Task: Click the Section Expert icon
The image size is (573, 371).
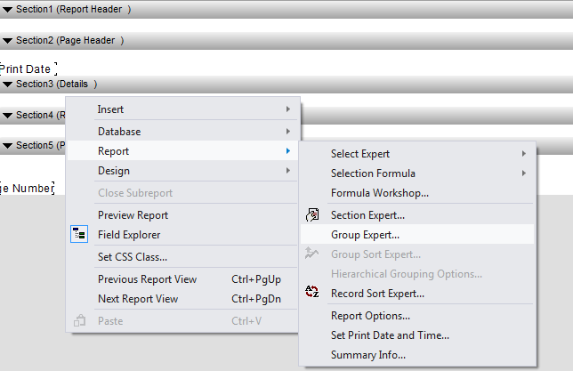Action: (312, 215)
